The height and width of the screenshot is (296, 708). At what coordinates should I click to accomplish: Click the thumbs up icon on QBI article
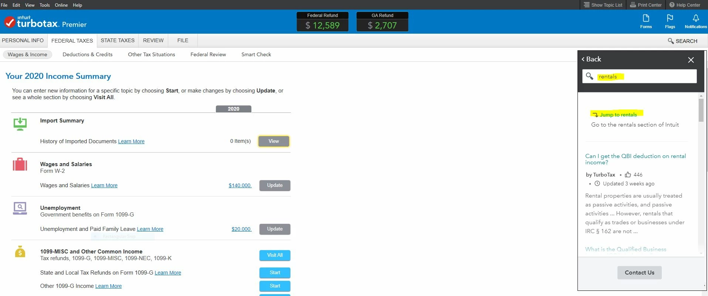click(x=628, y=175)
